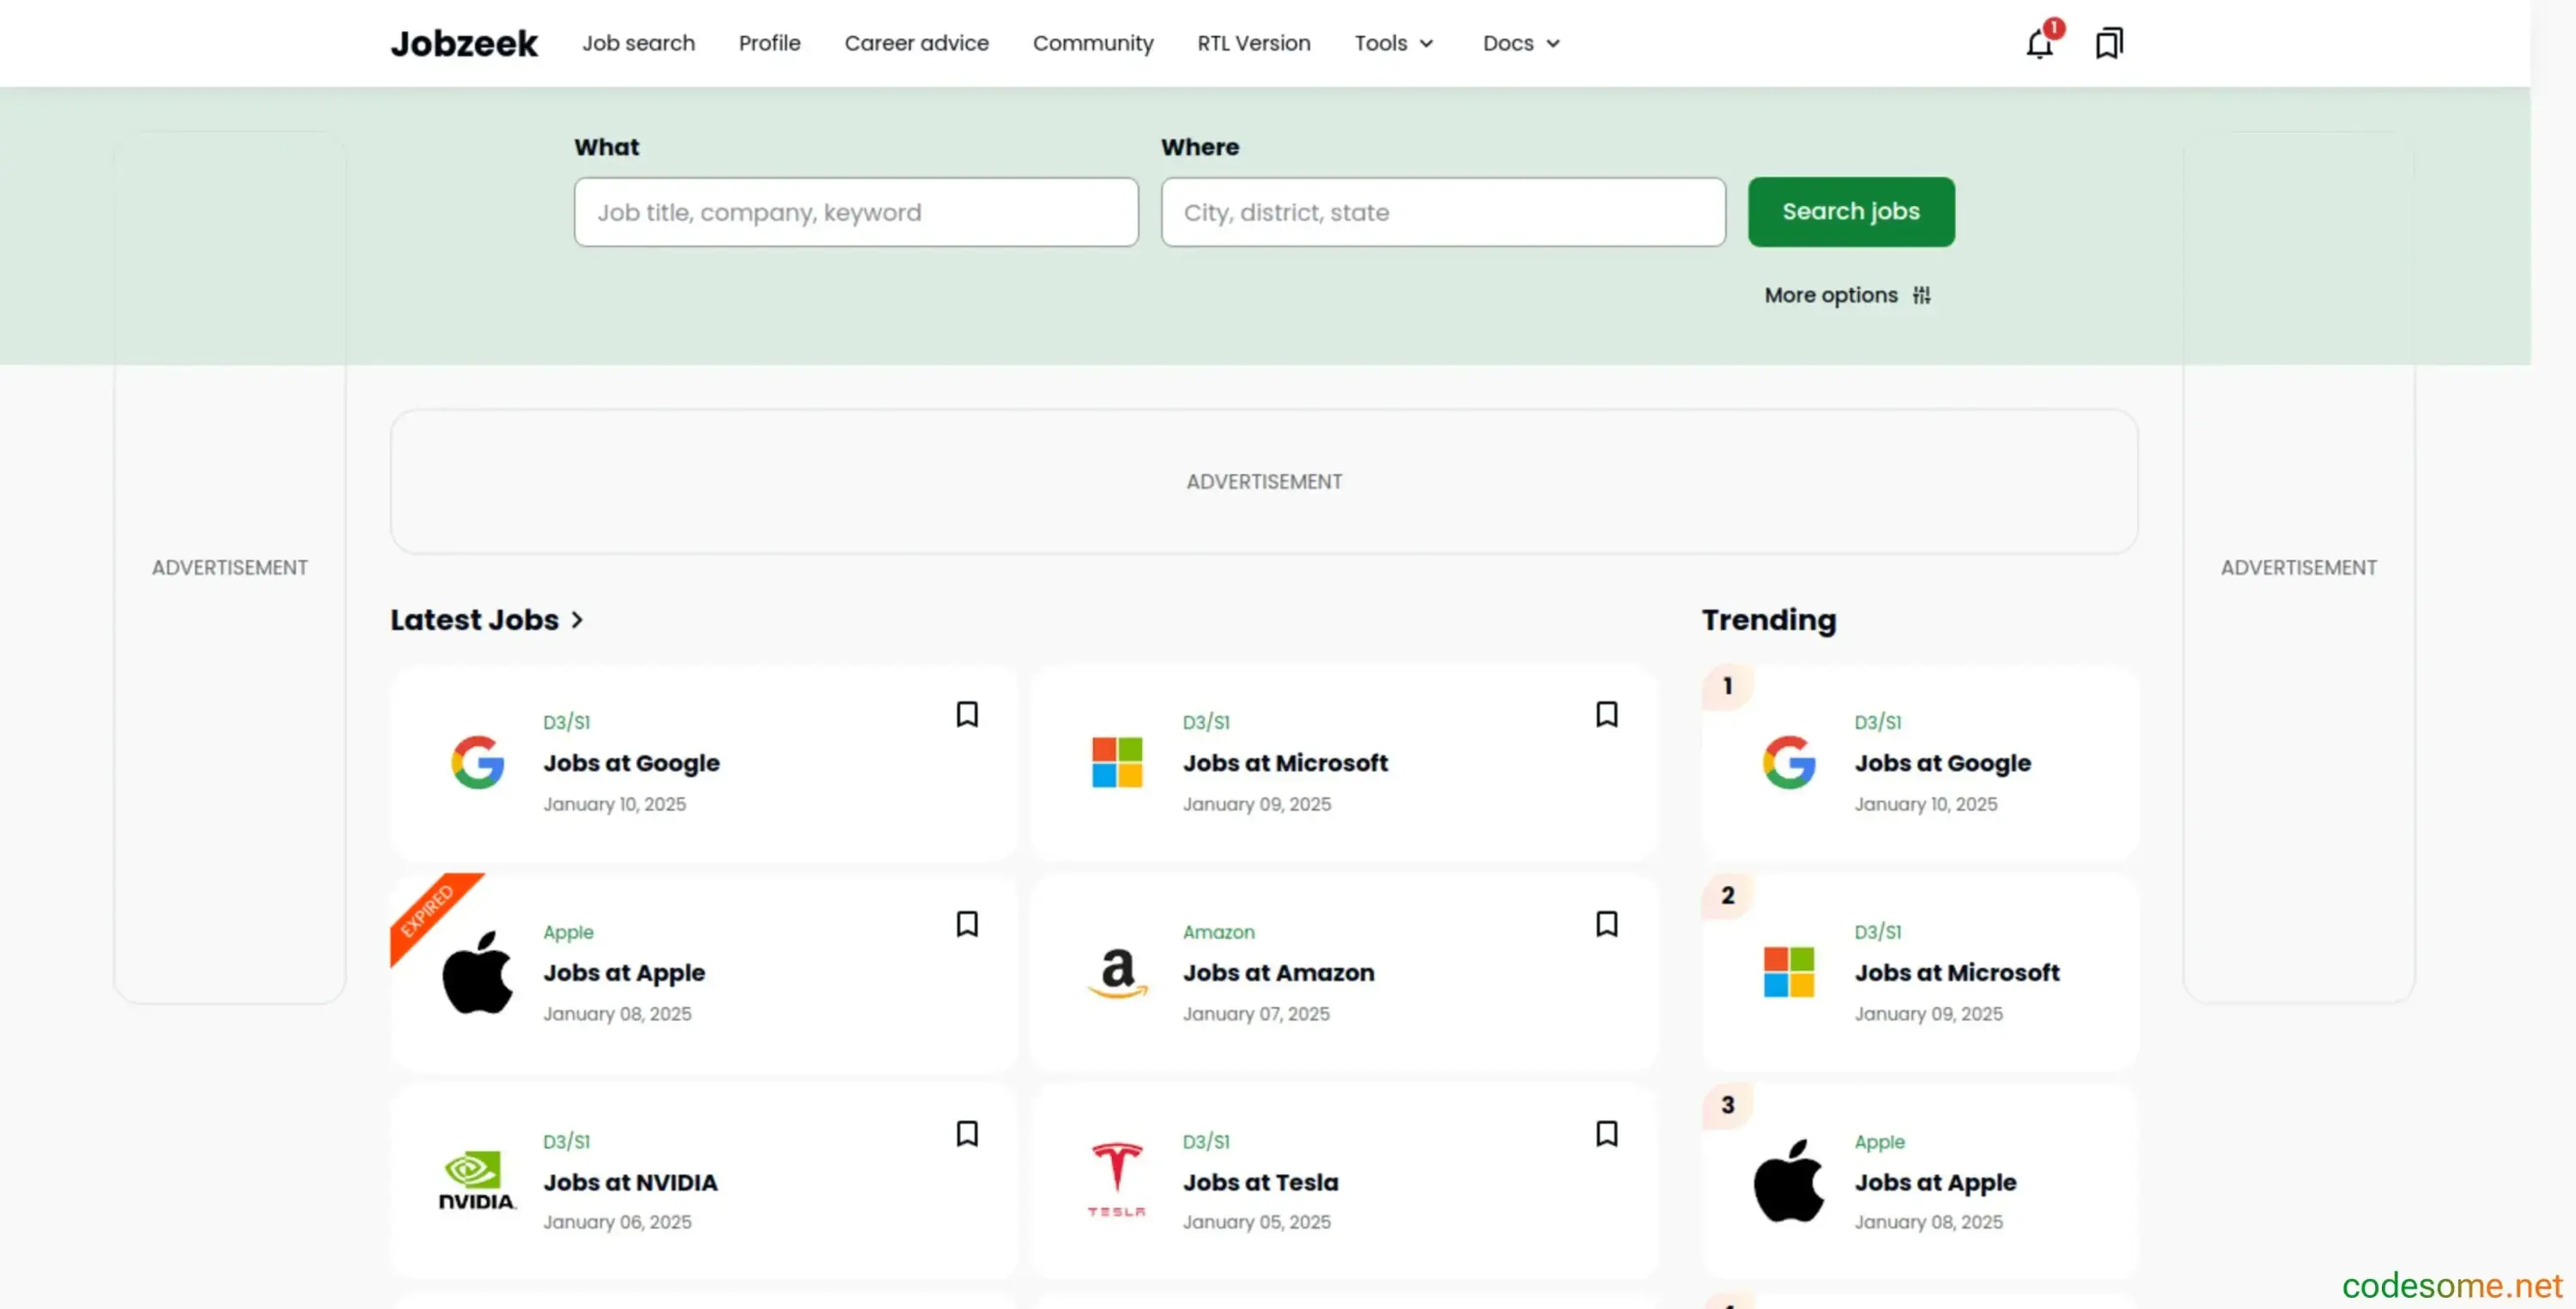This screenshot has height=1309, width=2576.
Task: Click the City, district, state field
Action: click(1442, 212)
